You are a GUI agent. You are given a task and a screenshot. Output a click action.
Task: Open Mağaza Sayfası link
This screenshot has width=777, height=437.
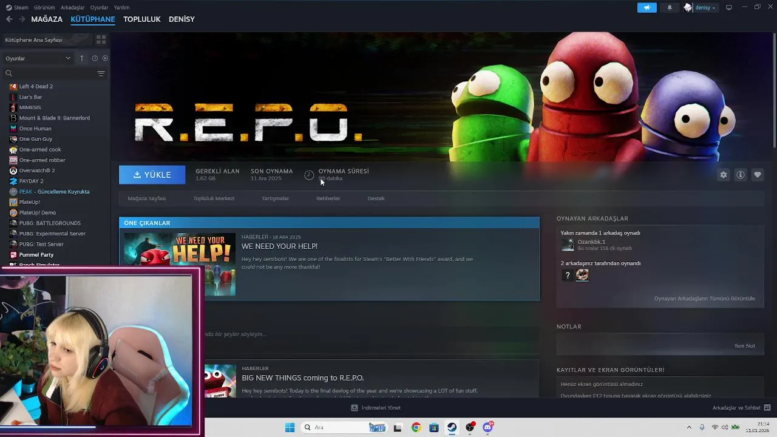click(147, 198)
